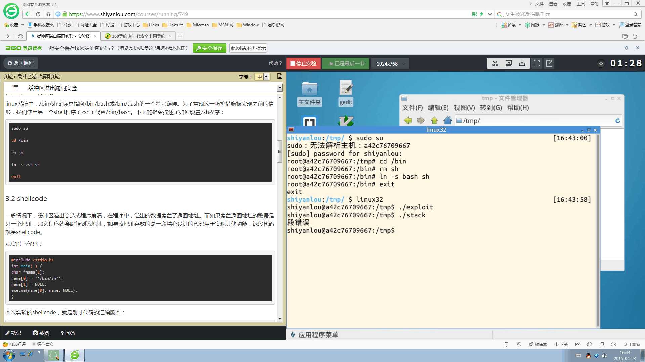Click 已是最后一节 last section button

coord(346,63)
